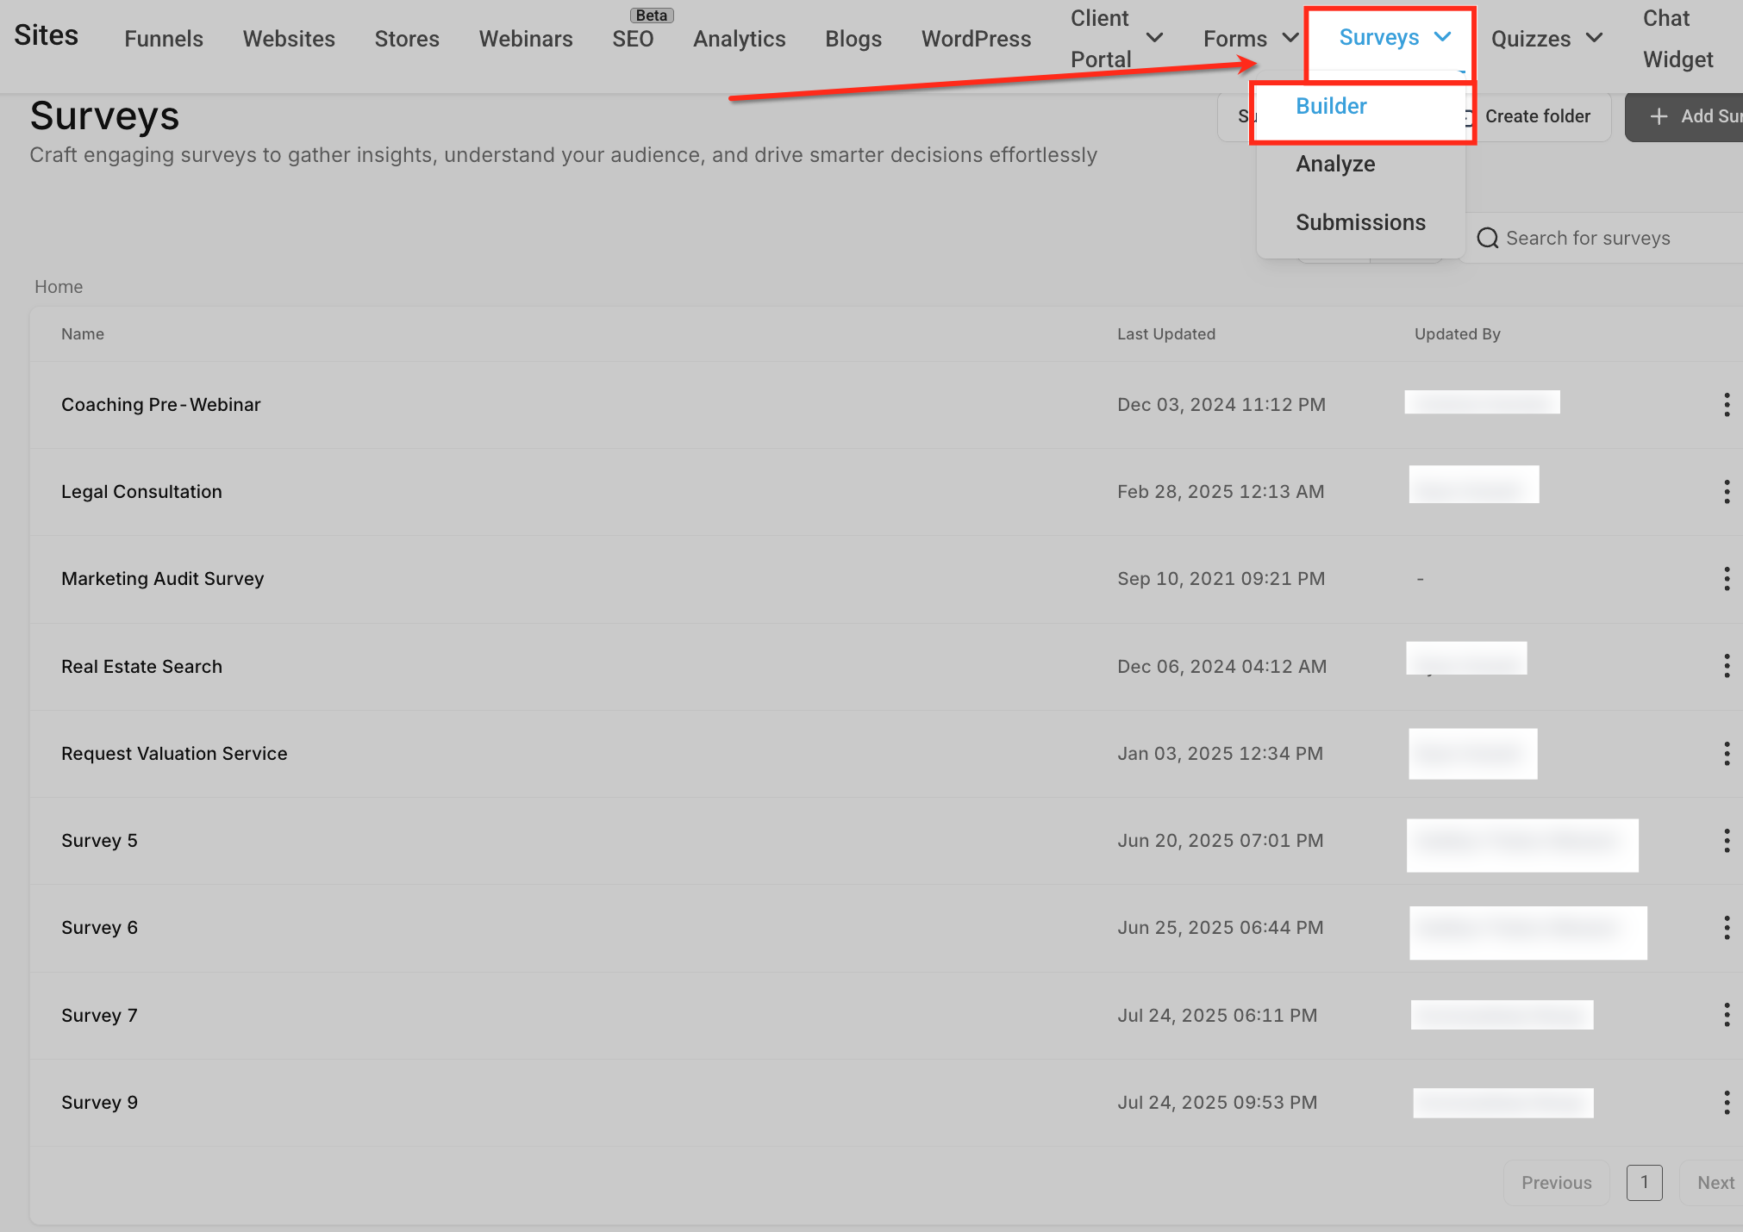The height and width of the screenshot is (1232, 1743).
Task: Open the WordPress section
Action: click(x=976, y=38)
